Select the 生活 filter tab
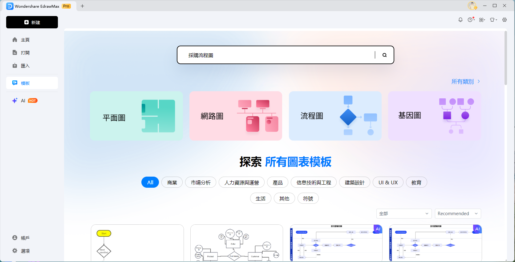515x262 pixels. tap(261, 198)
